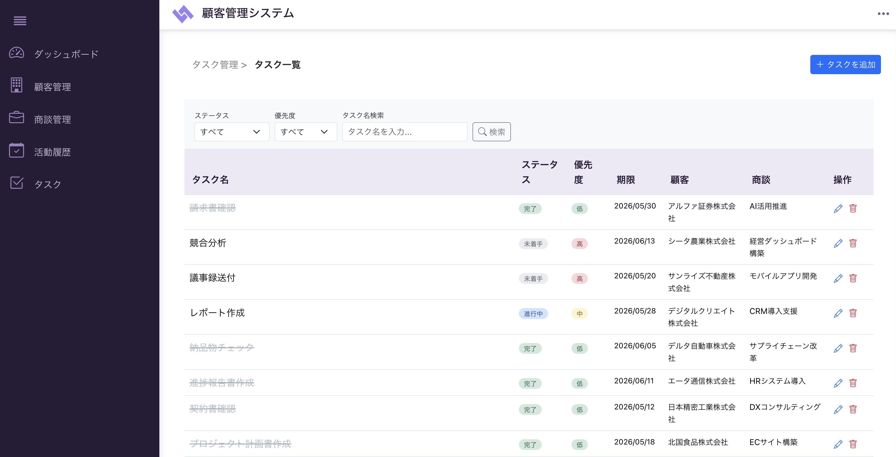The height and width of the screenshot is (457, 896).
Task: Focus the タスク名を入力 search field
Action: pos(404,132)
